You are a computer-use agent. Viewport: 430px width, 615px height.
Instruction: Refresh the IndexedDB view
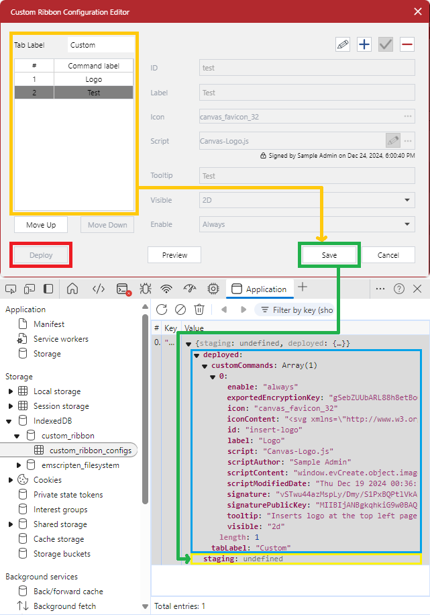pyautogui.click(x=162, y=310)
